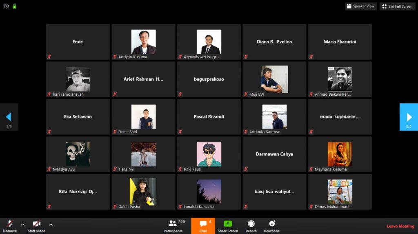Select Malidya Ayu's skull mask thumbnail
This screenshot has width=418, height=234.
(x=78, y=154)
